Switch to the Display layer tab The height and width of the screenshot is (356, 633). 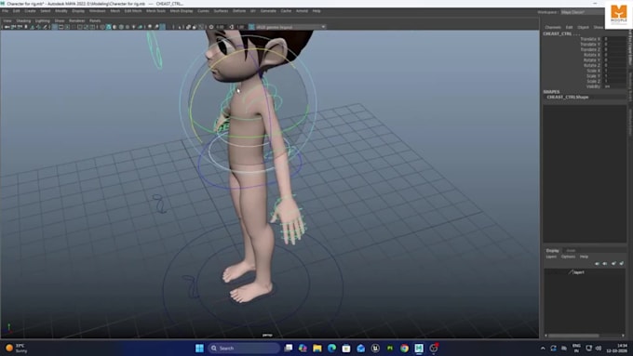[552, 250]
